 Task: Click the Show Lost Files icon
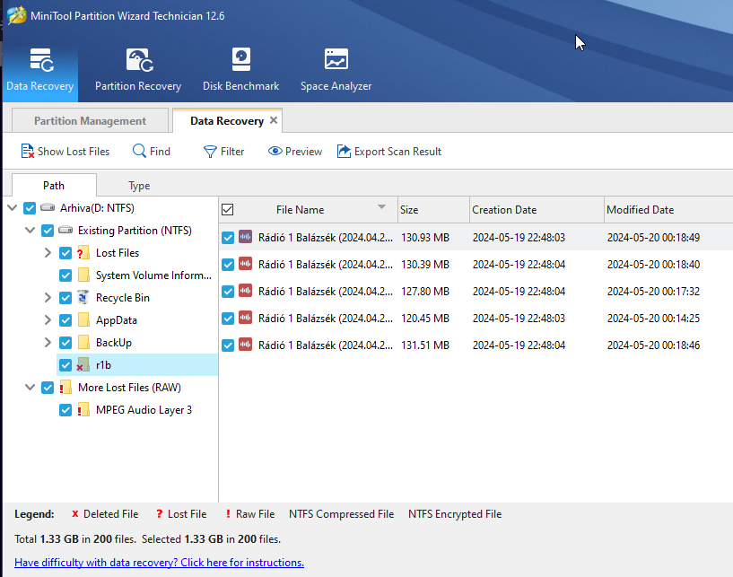pyautogui.click(x=27, y=151)
